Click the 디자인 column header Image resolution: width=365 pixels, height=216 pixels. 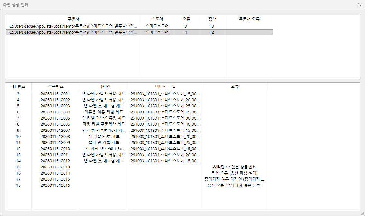coord(104,86)
